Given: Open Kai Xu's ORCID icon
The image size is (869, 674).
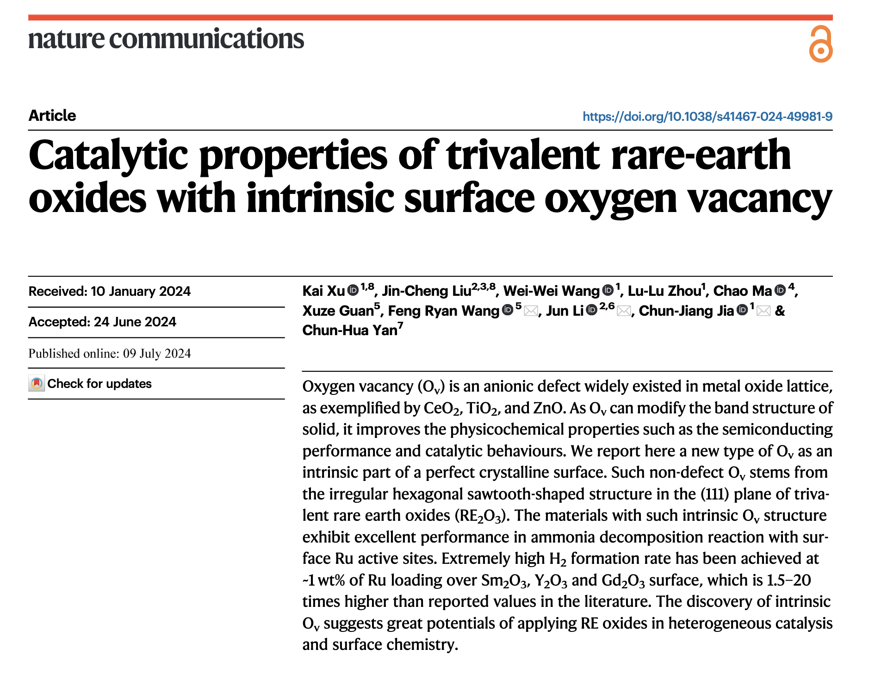Looking at the screenshot, I should [353, 290].
